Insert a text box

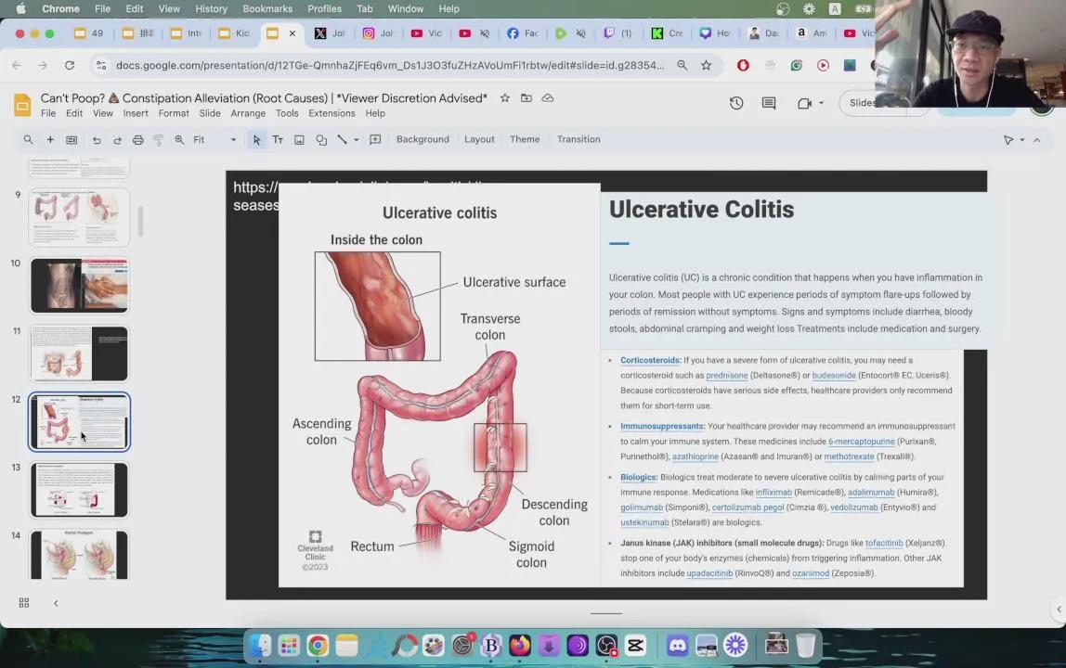278,140
